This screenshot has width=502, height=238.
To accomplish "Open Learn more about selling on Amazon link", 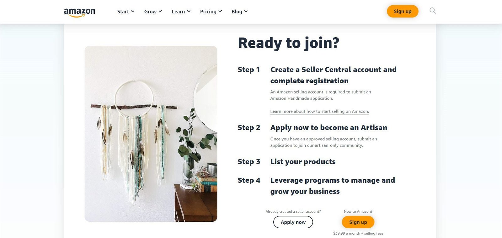I will (319, 111).
